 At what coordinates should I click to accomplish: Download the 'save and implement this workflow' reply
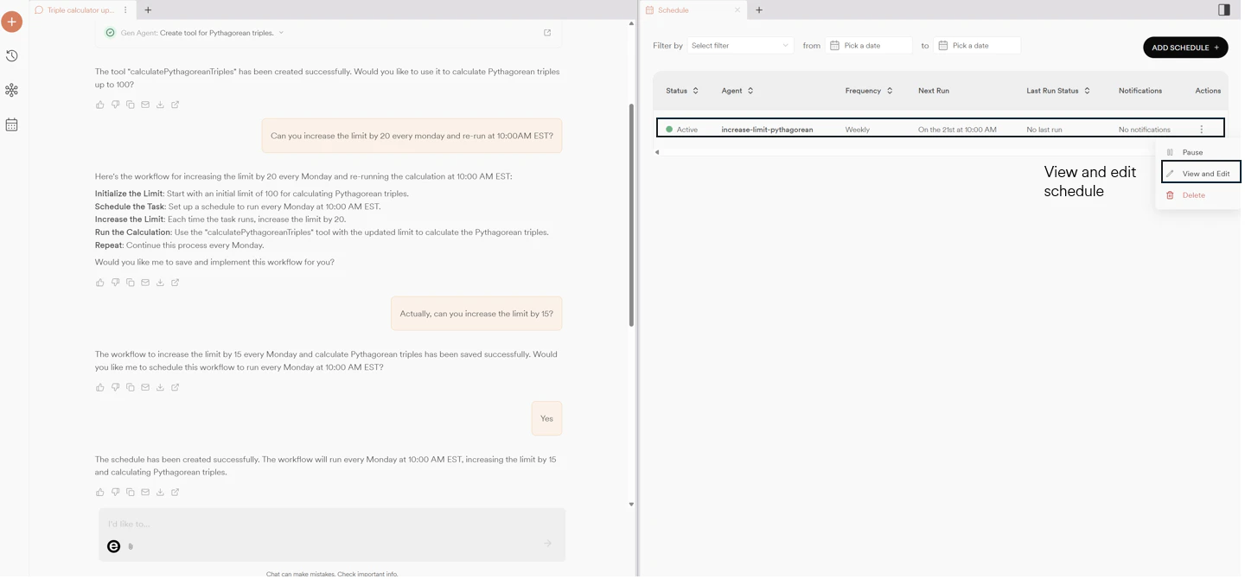point(160,283)
